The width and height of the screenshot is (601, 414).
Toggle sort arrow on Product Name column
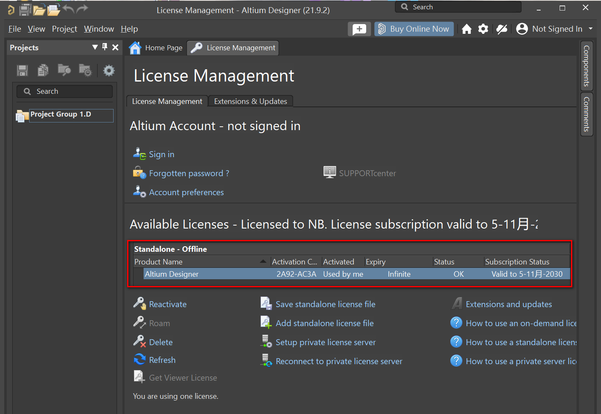[x=263, y=261]
